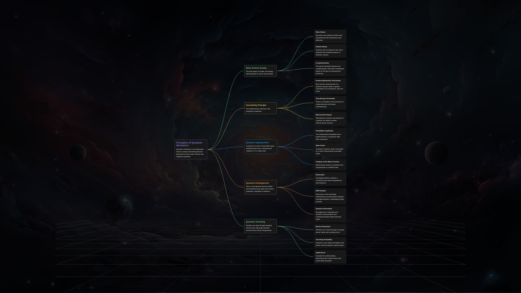Select the Position-Momentum Uncertainty card
Image resolution: width=521 pixels, height=293 pixels.
tap(330, 86)
